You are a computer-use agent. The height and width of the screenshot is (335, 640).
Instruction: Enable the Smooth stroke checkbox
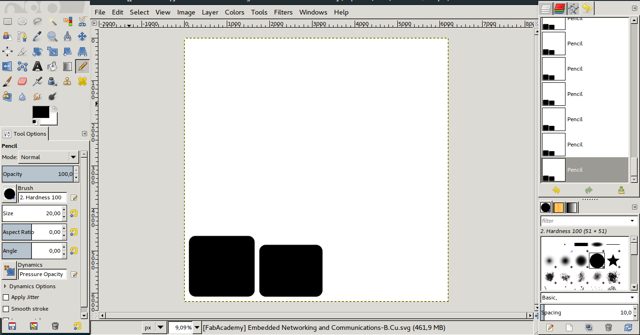pyautogui.click(x=6, y=309)
